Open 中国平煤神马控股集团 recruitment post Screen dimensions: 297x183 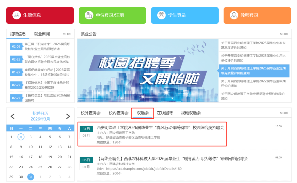click(47, 85)
